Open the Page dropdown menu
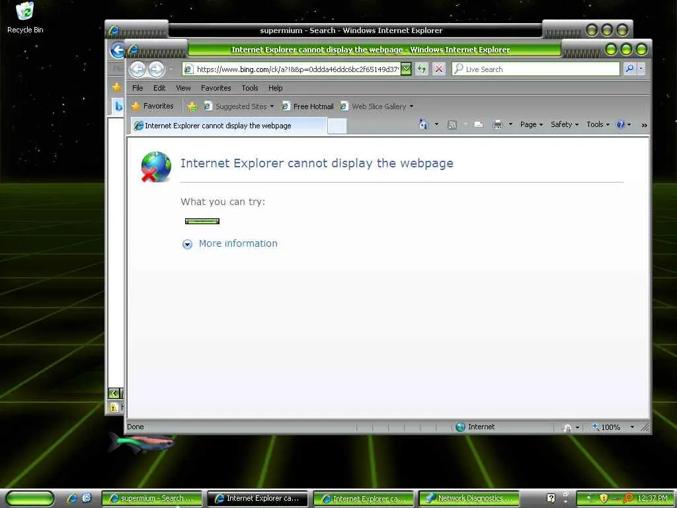The image size is (677, 508). click(x=532, y=124)
